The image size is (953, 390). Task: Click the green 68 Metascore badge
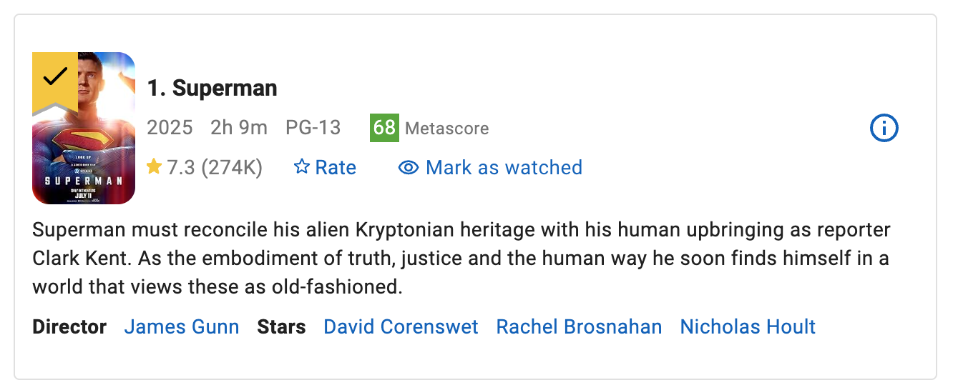point(384,128)
